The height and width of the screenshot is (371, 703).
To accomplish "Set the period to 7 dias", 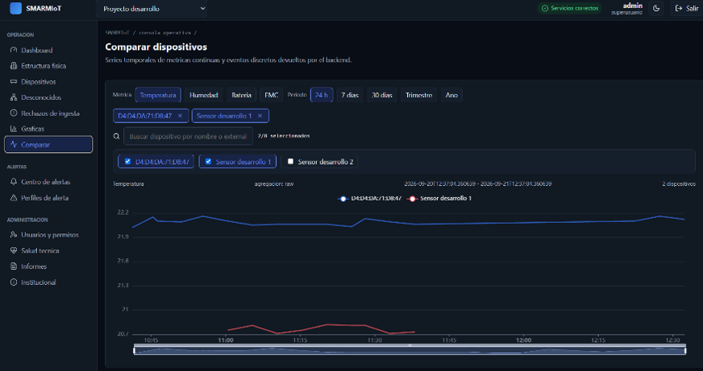I will (x=350, y=95).
